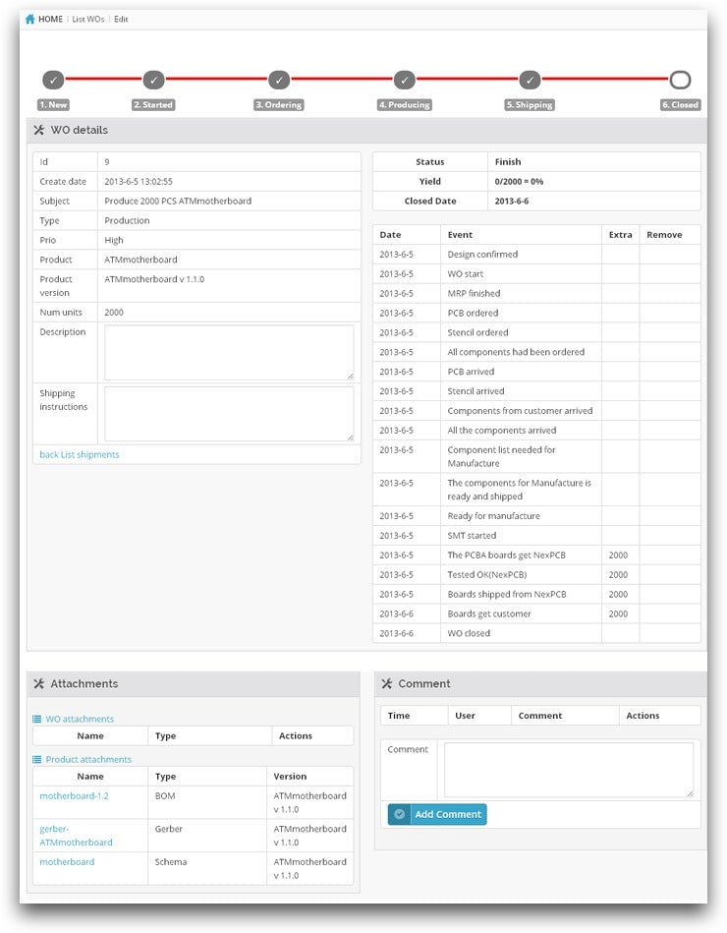The image size is (727, 933).
Task: Open the motherboard-1.2 BOM attachment
Action: [x=75, y=796]
